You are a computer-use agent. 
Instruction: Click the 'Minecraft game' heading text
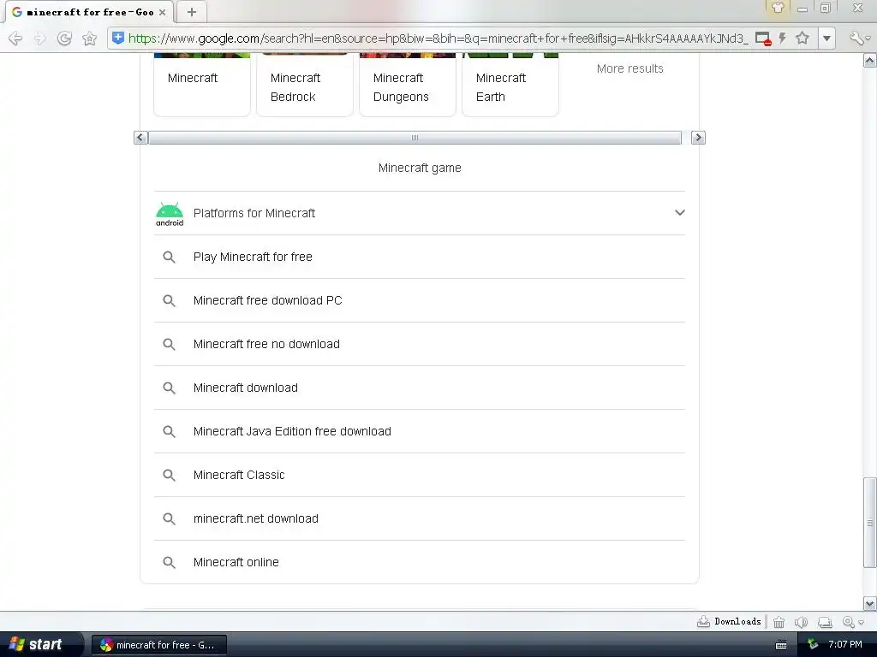pos(420,168)
